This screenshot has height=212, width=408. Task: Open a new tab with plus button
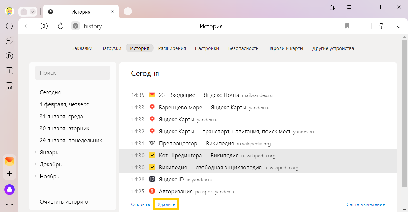point(128,11)
